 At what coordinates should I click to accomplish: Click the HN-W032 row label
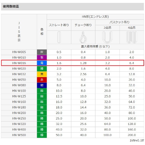click(x=19, y=74)
